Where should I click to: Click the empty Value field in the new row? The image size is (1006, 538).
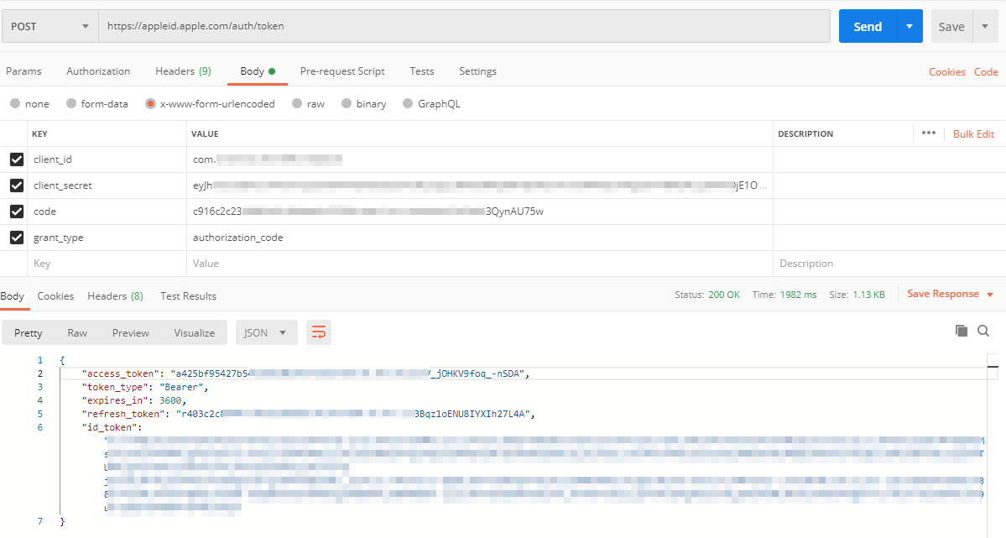[x=479, y=264]
